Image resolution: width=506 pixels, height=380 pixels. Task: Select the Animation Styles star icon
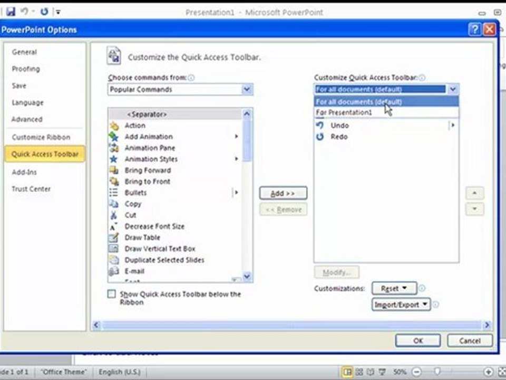point(114,159)
